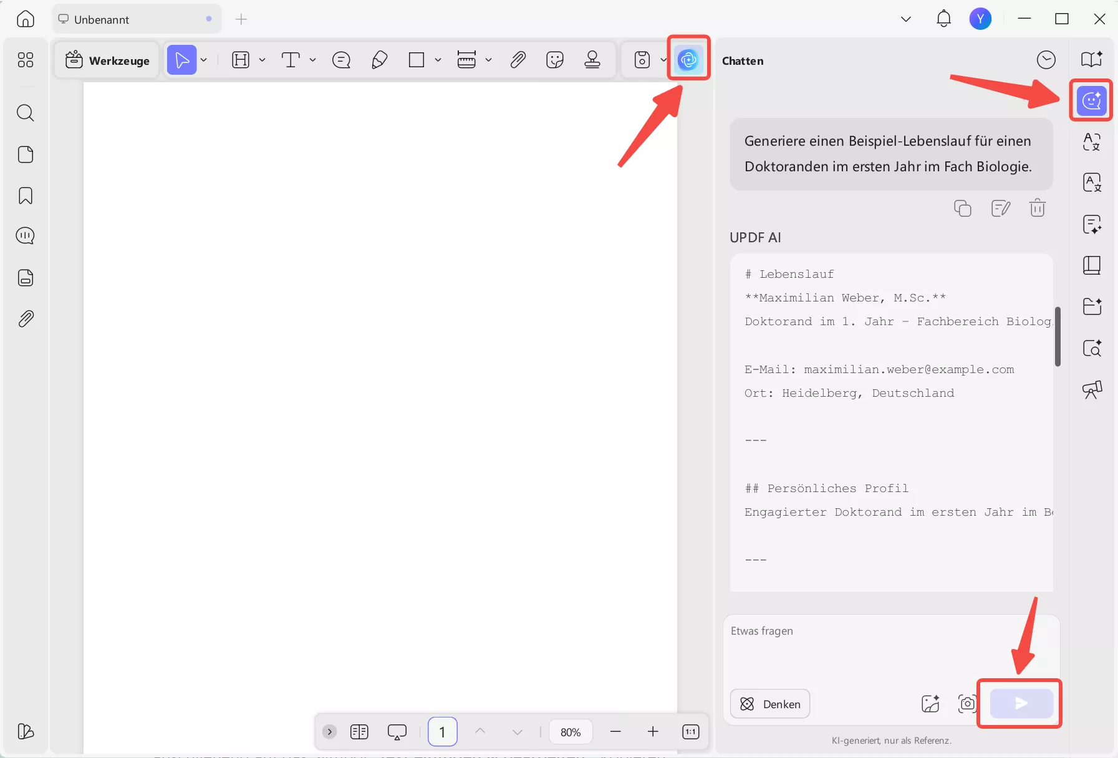The image size is (1118, 758).
Task: Start presentation slideshow mode
Action: tap(397, 732)
